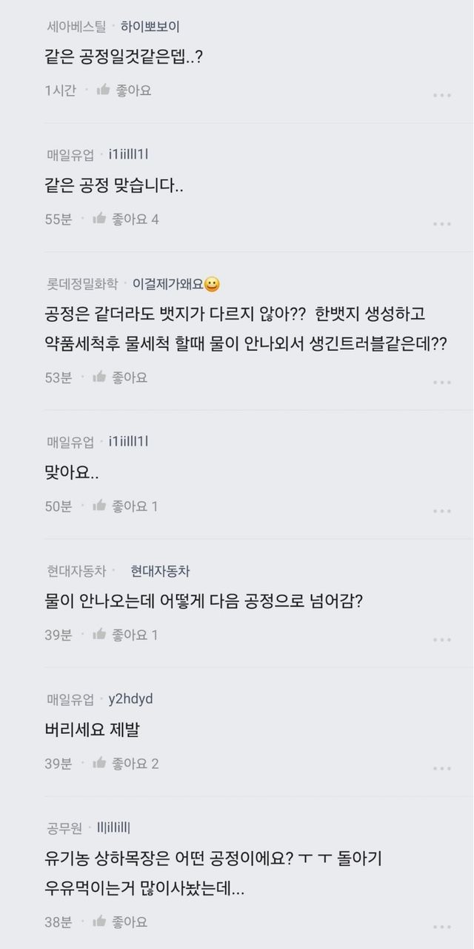
Task: Like the 이걸제가왜요 comment with thumbs-up
Action: [x=99, y=377]
